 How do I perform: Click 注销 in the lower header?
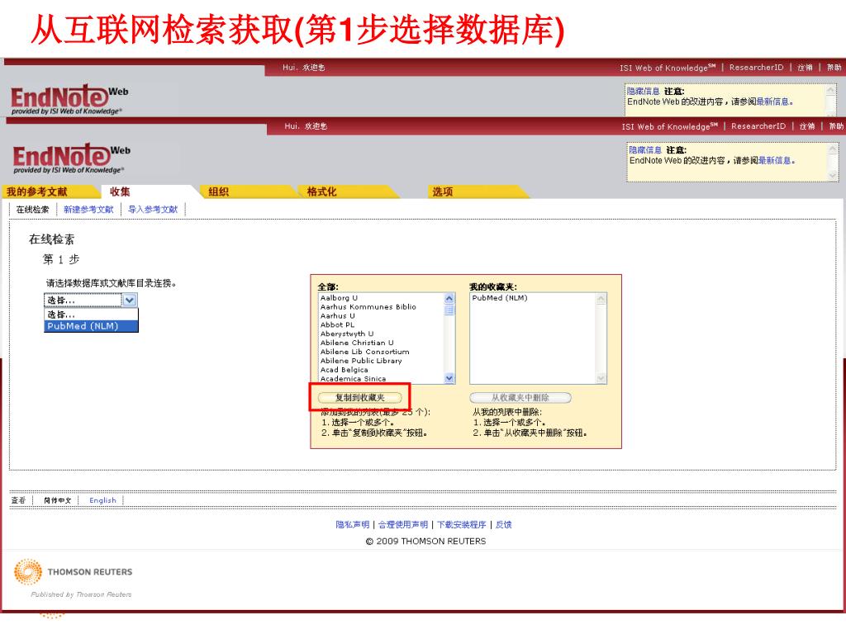(x=807, y=126)
